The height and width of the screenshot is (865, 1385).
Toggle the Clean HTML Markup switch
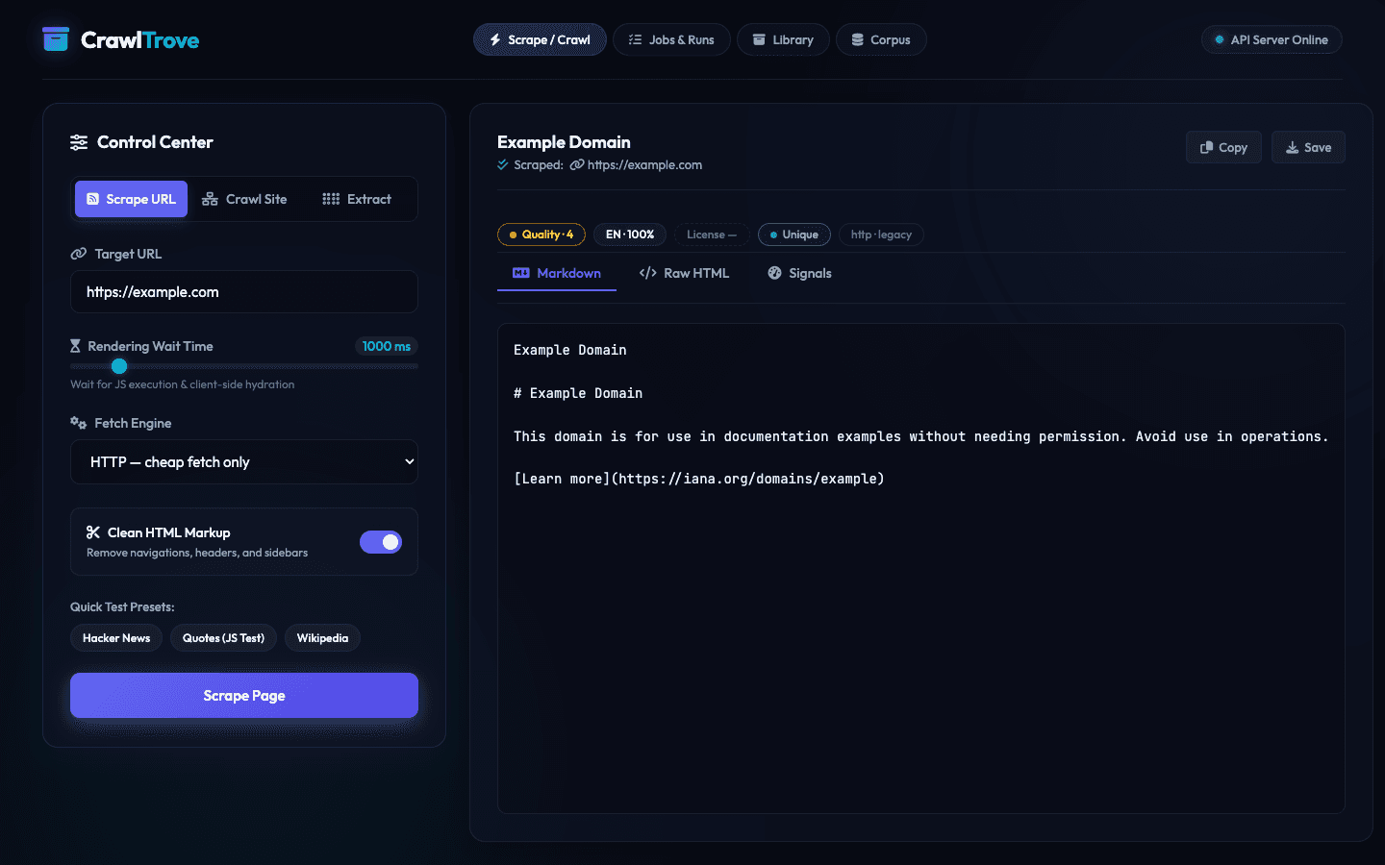(x=381, y=542)
